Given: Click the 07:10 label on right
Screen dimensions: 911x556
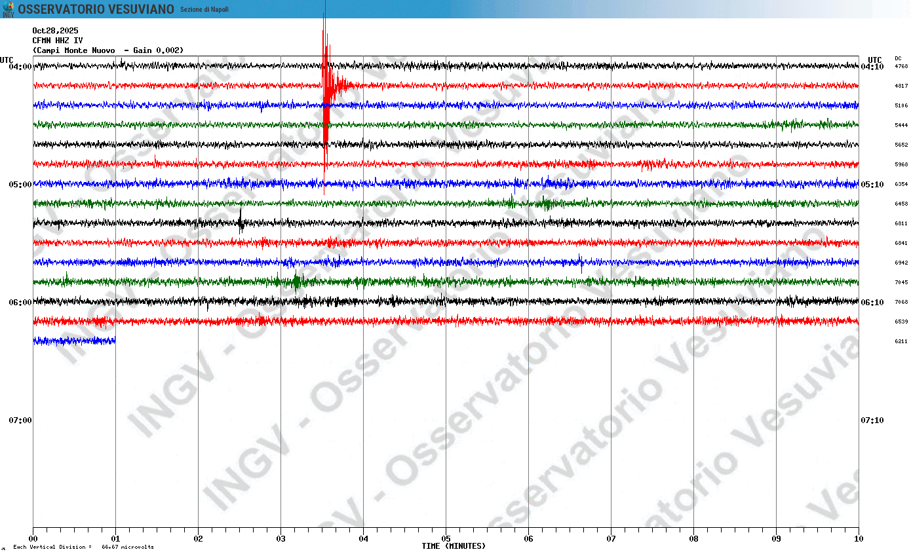Looking at the screenshot, I should (872, 420).
